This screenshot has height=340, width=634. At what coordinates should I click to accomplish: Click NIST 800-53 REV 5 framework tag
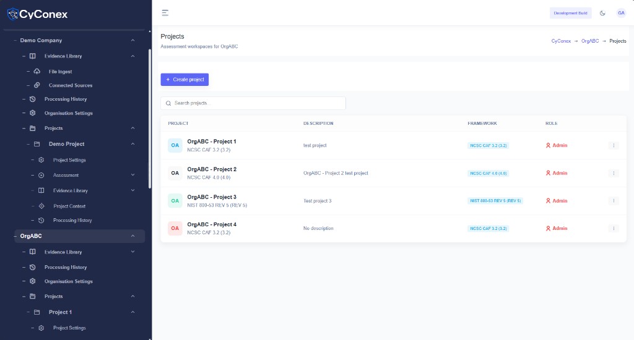(495, 201)
